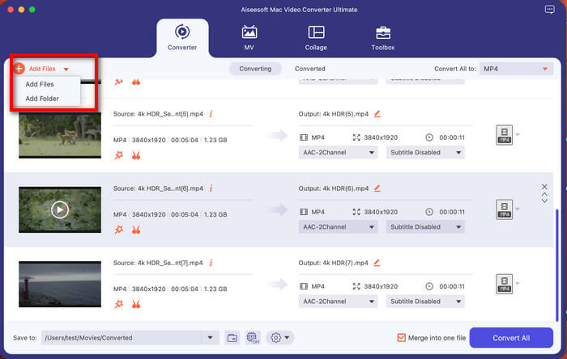Image resolution: width=567 pixels, height=359 pixels.
Task: Open the settings gear dropdown
Action: tap(280, 338)
